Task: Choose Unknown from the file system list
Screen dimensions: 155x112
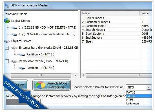Action: coord(139,103)
